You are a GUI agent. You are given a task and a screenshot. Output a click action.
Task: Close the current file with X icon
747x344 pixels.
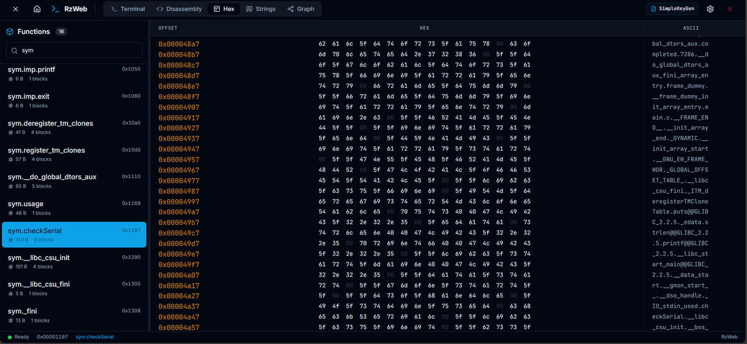[15, 9]
